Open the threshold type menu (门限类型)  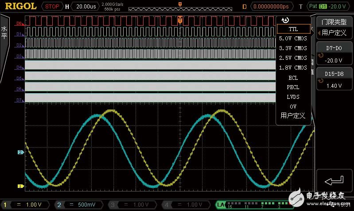(334, 27)
